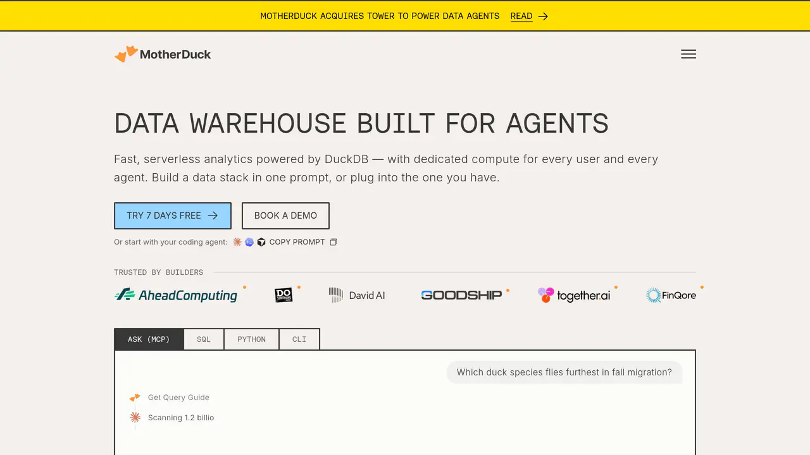
Task: Click the Scanning 1.2 billio text
Action: [181, 418]
